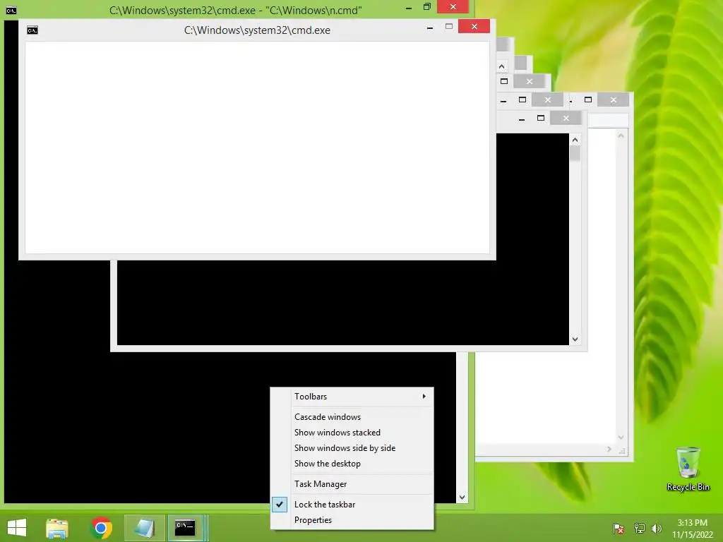Close the n.cmd console window

[x=453, y=7]
